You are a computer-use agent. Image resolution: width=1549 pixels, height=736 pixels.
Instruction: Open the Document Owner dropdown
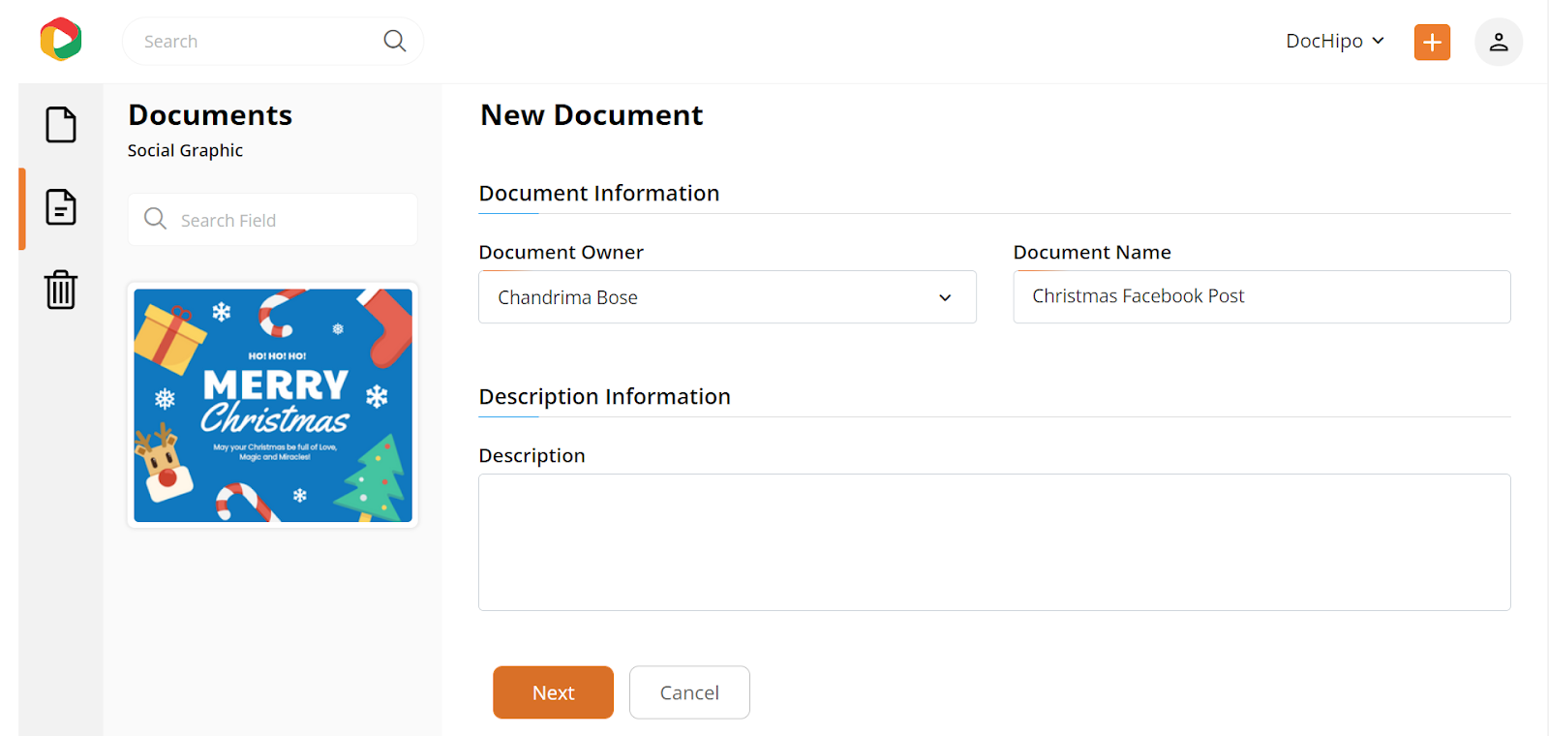(x=727, y=297)
